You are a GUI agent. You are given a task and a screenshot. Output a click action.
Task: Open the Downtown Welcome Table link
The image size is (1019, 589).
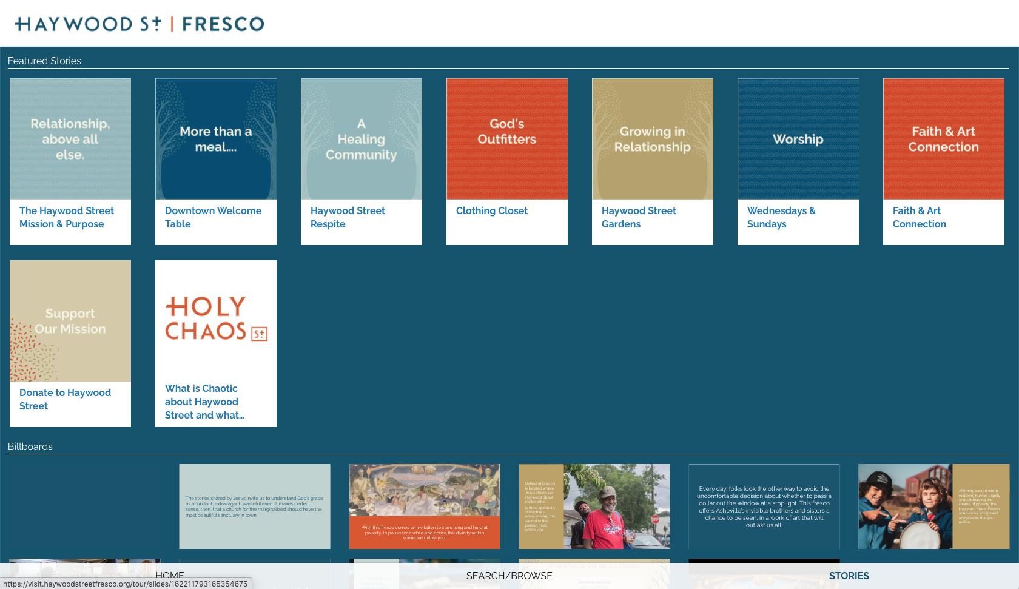(213, 217)
